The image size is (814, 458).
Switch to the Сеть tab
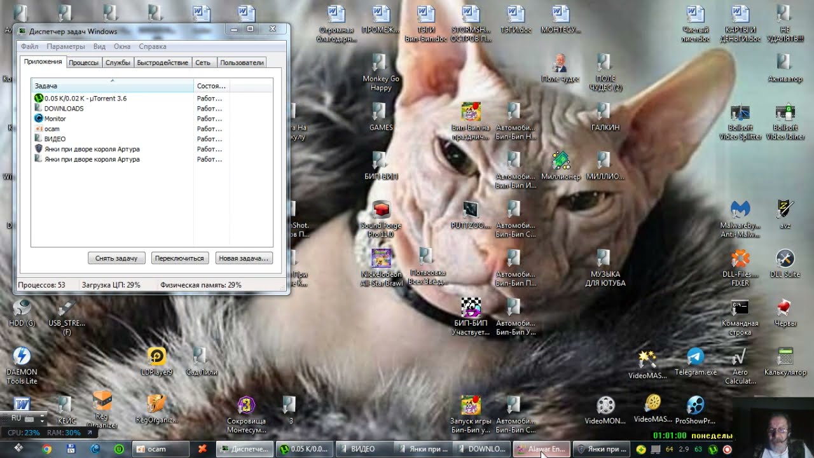point(203,62)
